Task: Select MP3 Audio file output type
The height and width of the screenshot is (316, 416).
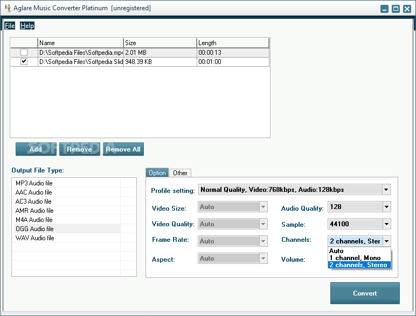Action: 66,183
